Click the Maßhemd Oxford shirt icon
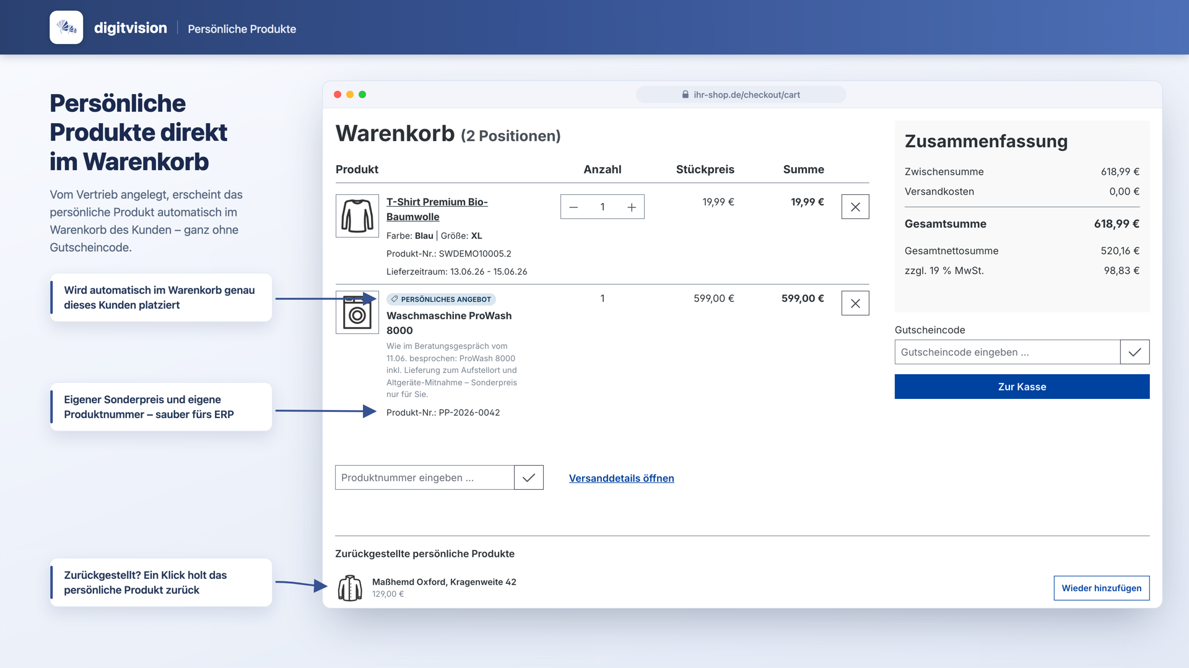The height and width of the screenshot is (668, 1189). click(x=350, y=588)
